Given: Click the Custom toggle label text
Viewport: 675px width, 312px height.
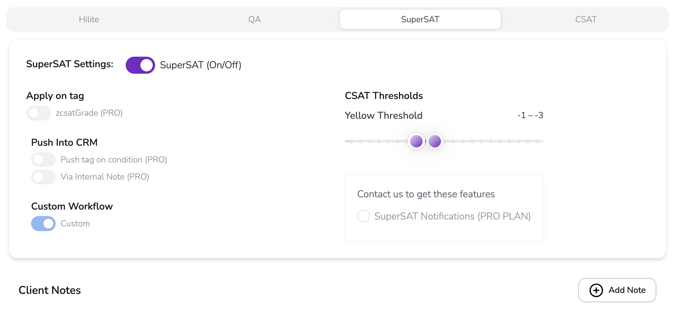Looking at the screenshot, I should [75, 224].
